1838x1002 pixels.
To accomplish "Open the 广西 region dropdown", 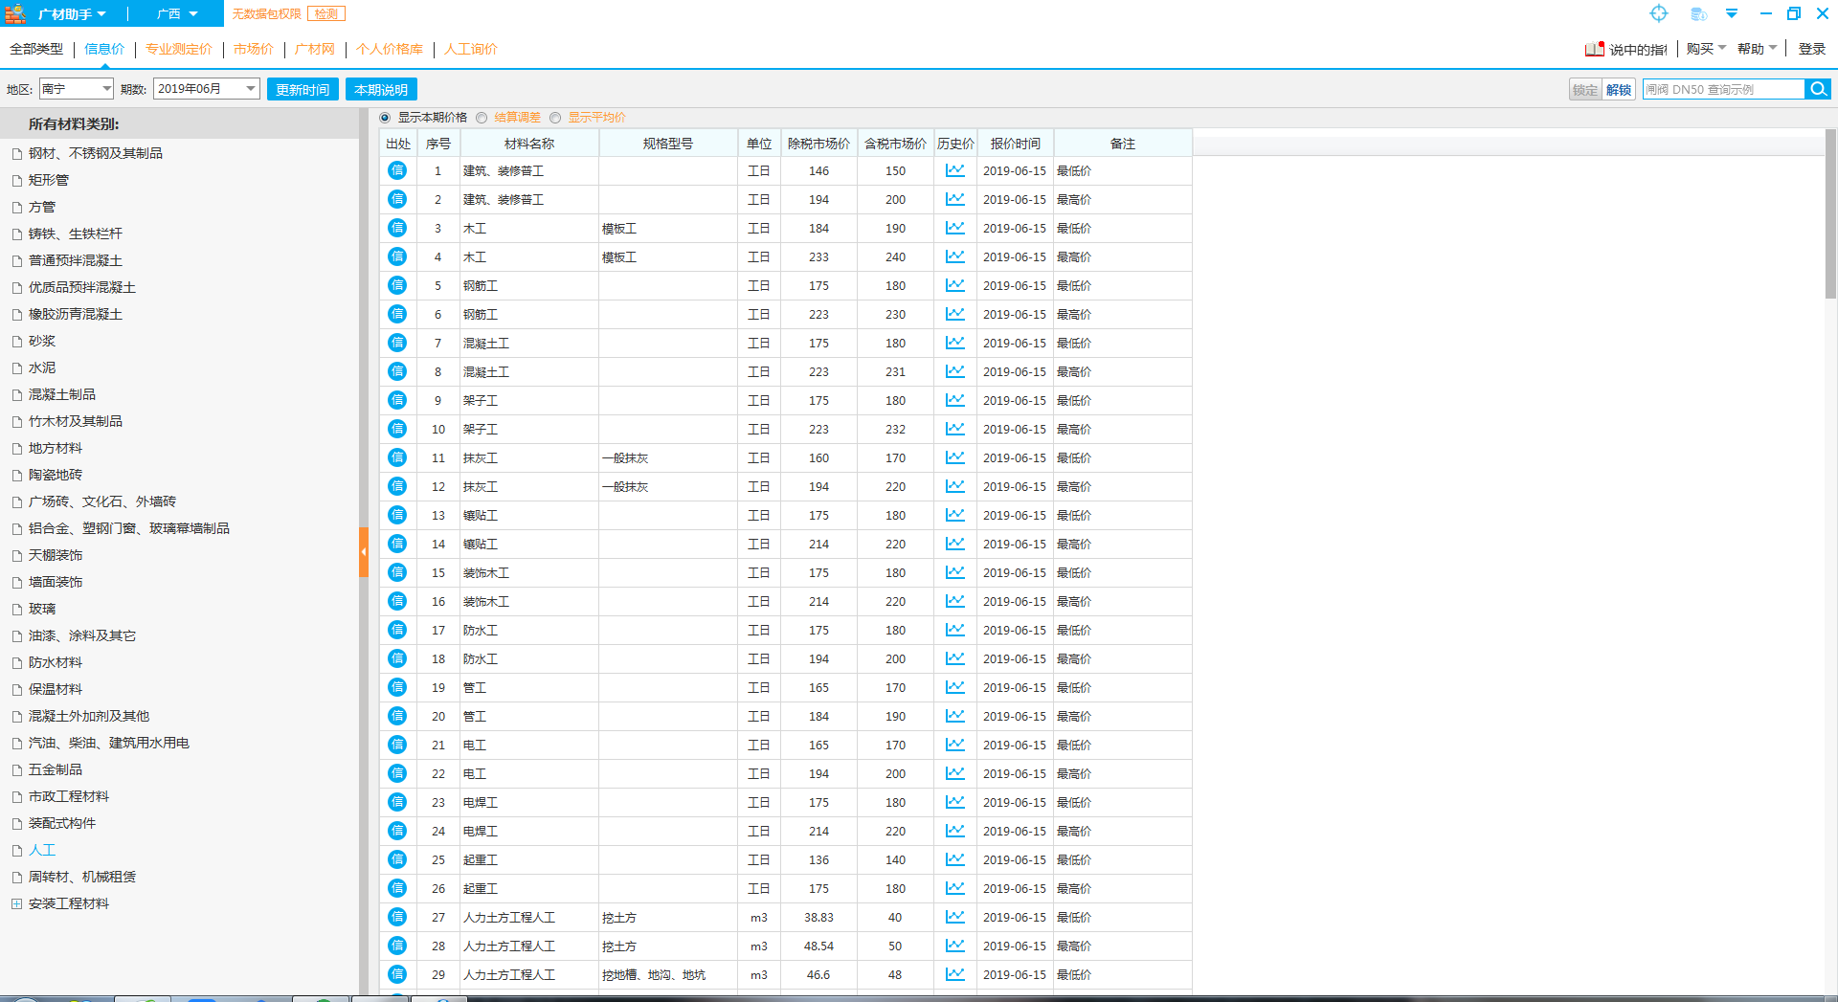I will [177, 13].
